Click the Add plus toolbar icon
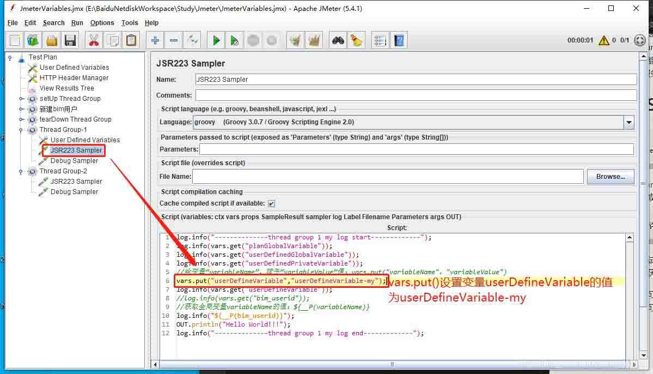This screenshot has height=374, width=653. point(155,40)
